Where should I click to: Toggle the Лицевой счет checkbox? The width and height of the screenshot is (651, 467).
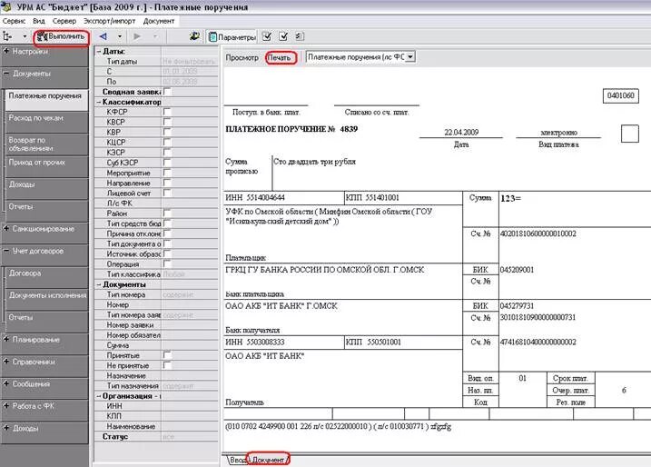167,194
